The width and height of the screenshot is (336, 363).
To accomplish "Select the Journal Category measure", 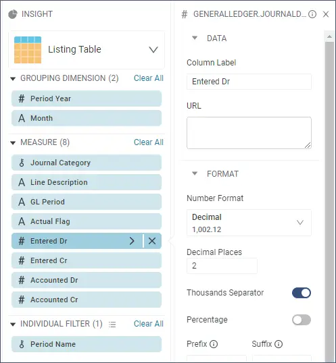I will coord(87,163).
